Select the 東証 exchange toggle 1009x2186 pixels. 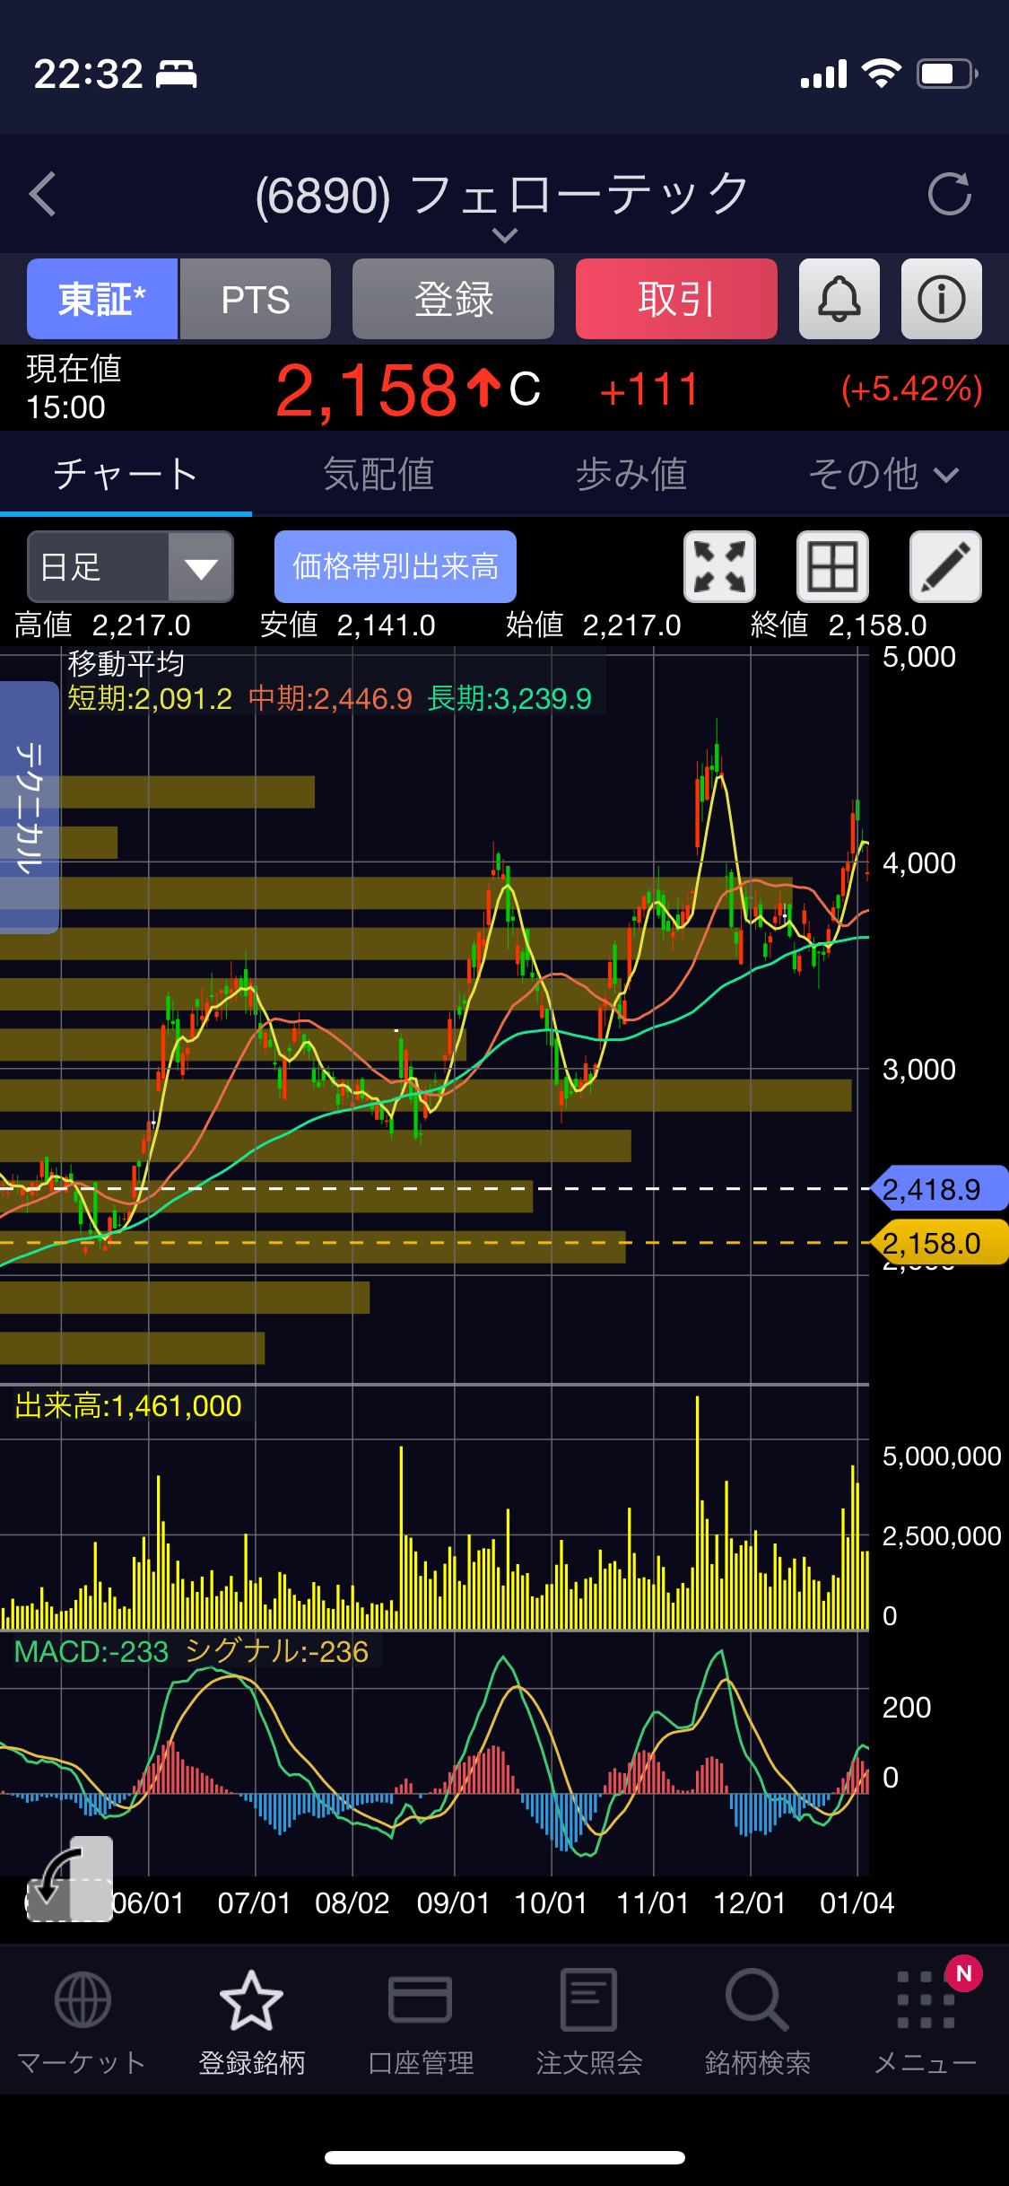point(102,299)
